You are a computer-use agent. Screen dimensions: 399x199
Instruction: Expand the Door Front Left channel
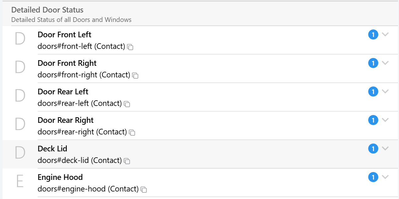[x=386, y=34]
